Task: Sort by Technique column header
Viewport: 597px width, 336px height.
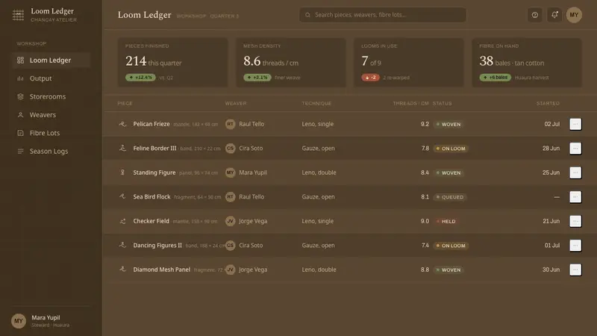Action: pyautogui.click(x=316, y=103)
